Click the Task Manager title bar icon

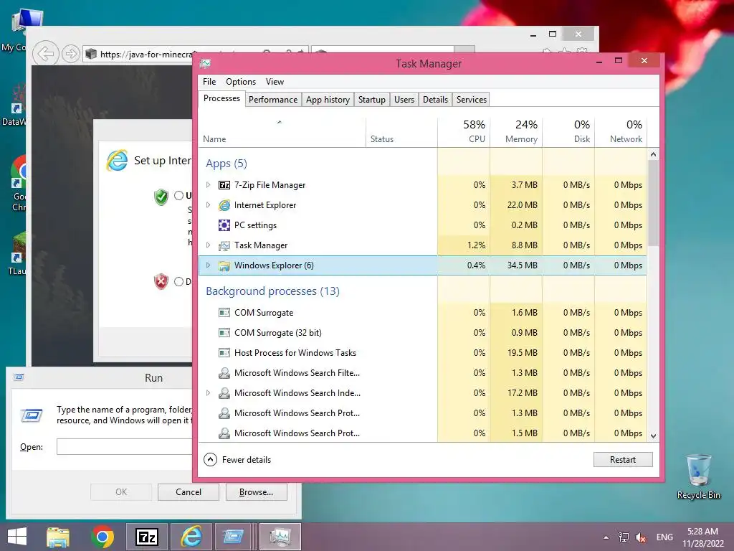point(205,63)
